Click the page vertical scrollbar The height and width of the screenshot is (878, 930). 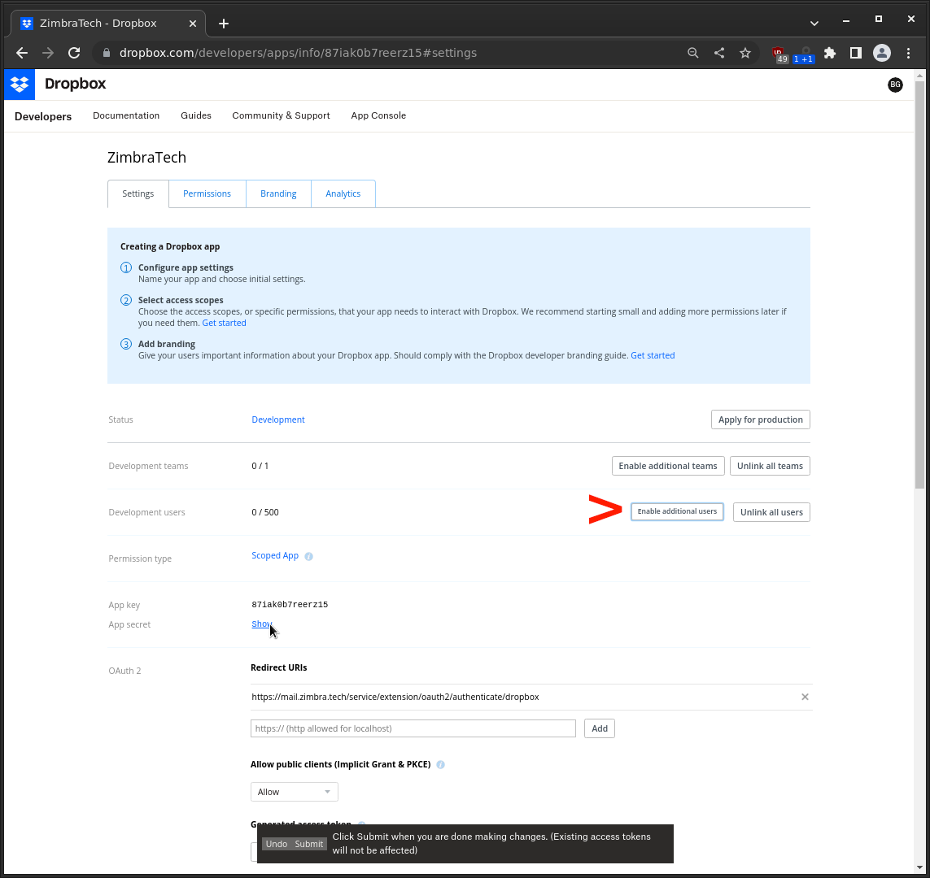click(920, 285)
